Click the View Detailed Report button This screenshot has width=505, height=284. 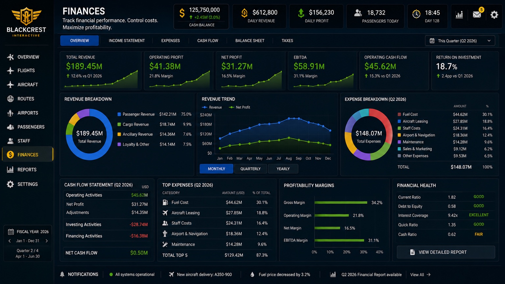446,252
